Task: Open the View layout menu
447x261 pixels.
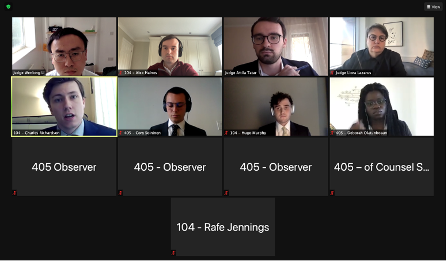Action: tap(433, 7)
